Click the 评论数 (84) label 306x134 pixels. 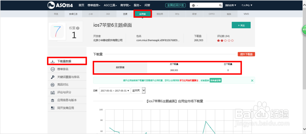pos(223,36)
